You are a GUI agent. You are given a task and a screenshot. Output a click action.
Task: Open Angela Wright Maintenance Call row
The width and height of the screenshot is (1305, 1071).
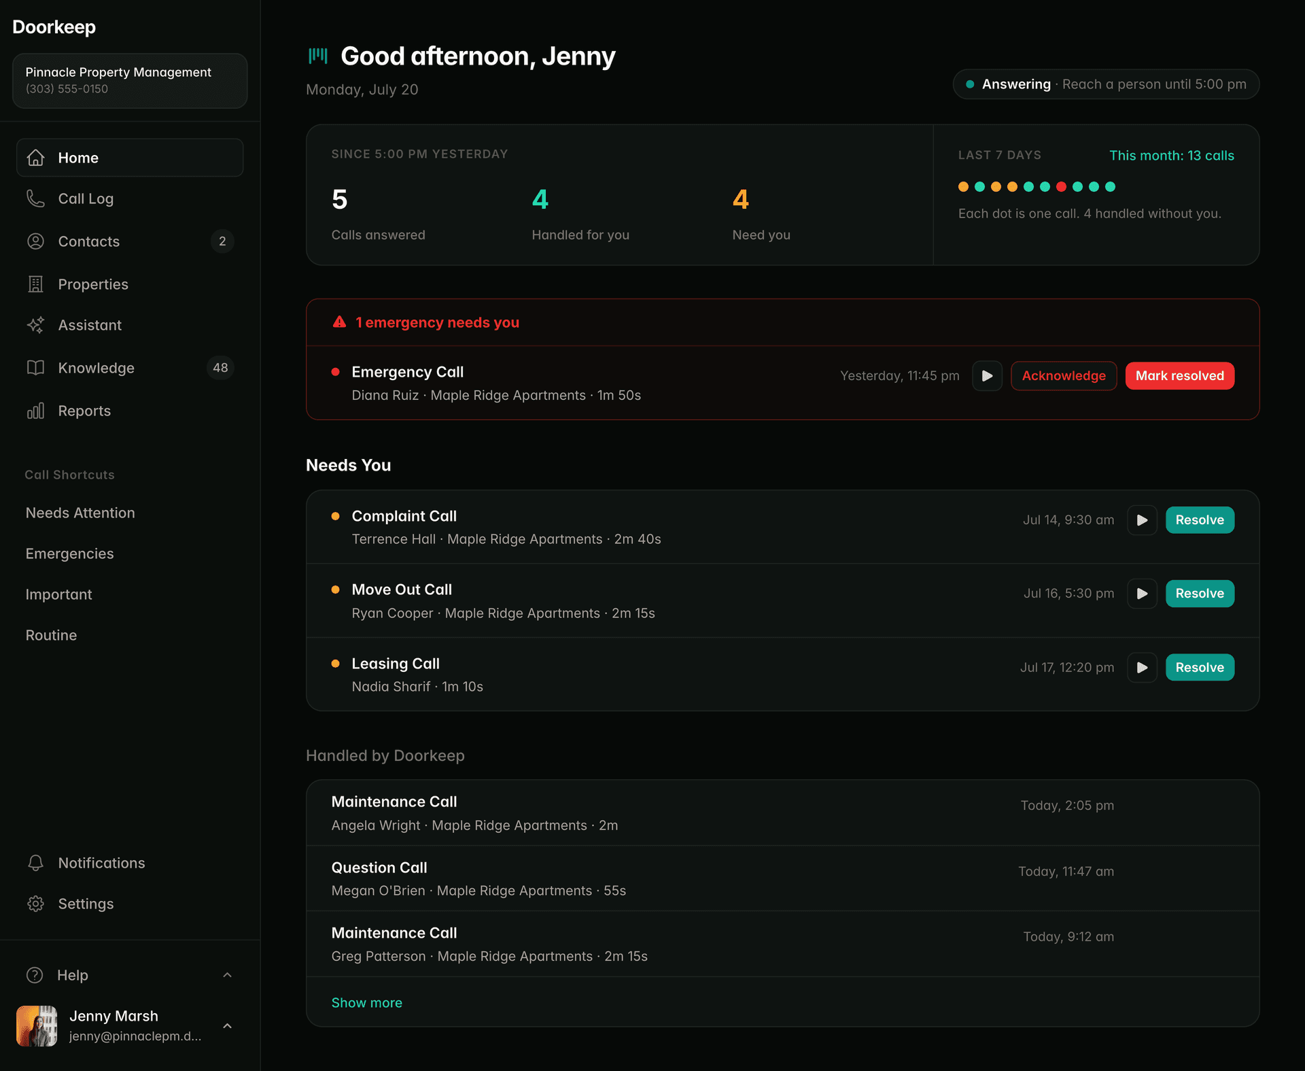click(782, 813)
